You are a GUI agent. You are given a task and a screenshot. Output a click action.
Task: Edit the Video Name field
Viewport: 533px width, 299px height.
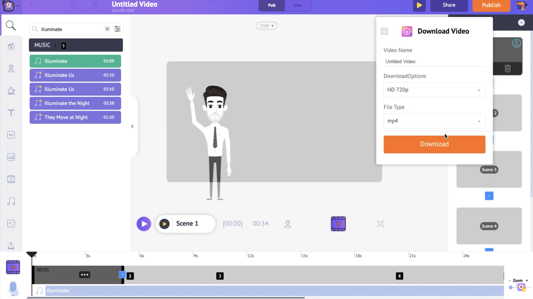tap(434, 62)
